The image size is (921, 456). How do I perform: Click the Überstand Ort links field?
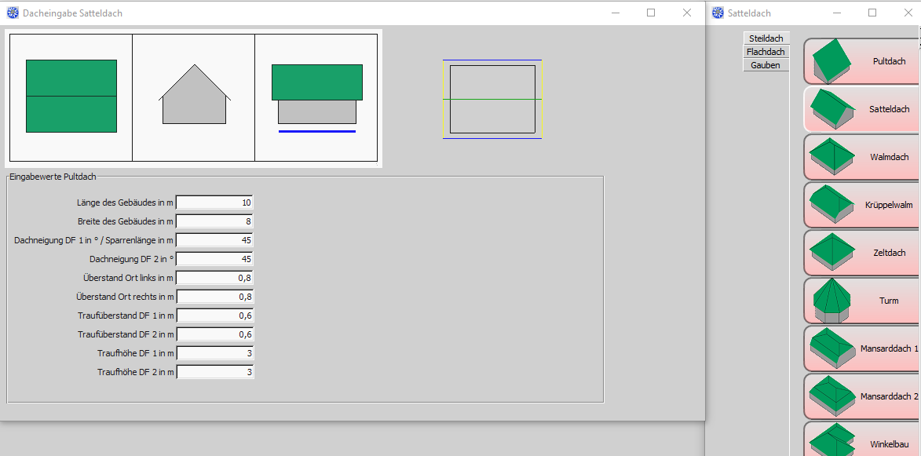click(215, 278)
